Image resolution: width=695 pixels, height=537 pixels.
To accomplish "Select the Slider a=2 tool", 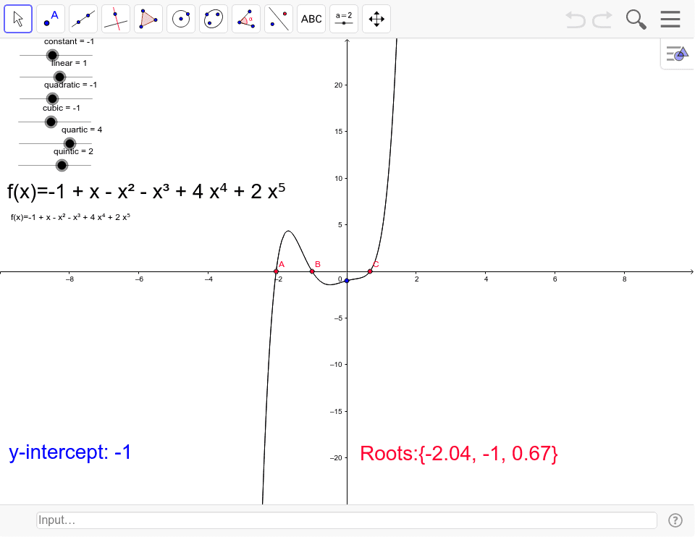I will click(344, 19).
